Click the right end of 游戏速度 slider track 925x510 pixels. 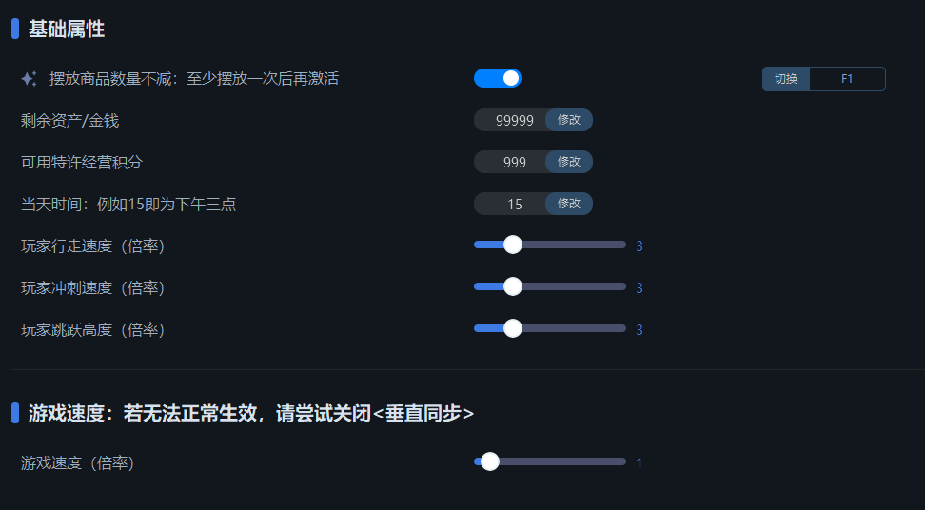point(623,461)
